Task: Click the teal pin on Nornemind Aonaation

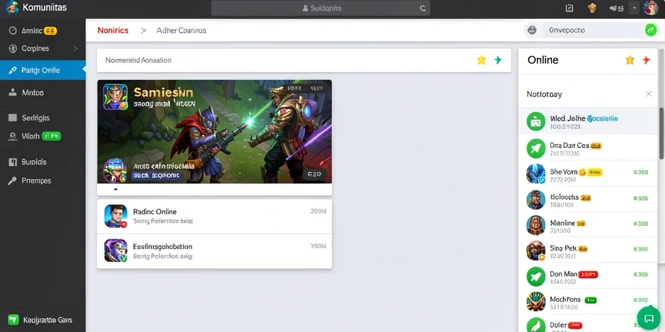Action: click(x=498, y=60)
